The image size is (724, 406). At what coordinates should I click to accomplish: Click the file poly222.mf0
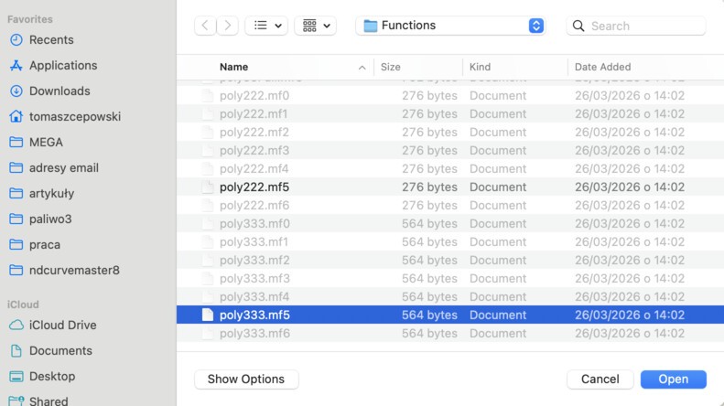[x=450, y=95]
